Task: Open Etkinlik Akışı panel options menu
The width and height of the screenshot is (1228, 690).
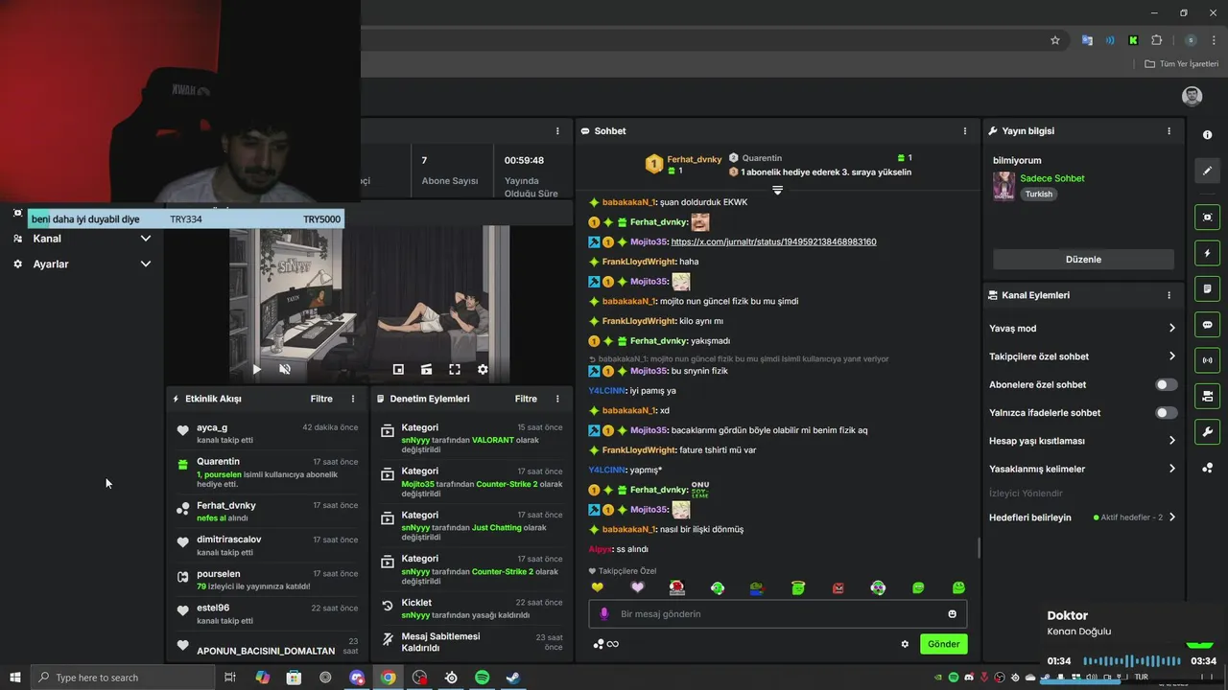Action: 352,399
